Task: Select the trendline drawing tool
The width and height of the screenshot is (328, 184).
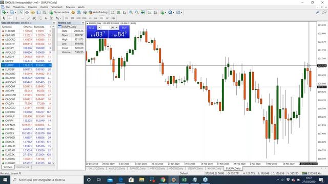Action: pyautogui.click(x=28, y=18)
